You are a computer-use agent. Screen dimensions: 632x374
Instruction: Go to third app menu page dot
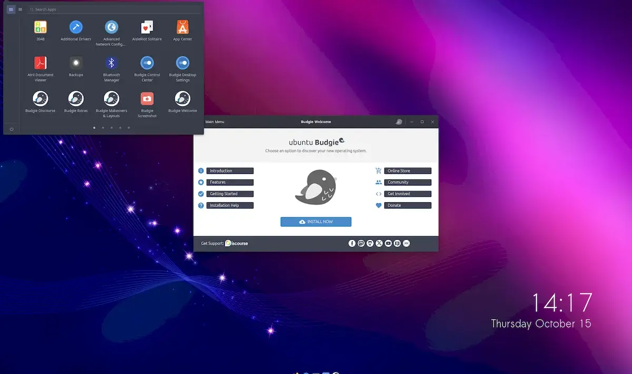[112, 127]
